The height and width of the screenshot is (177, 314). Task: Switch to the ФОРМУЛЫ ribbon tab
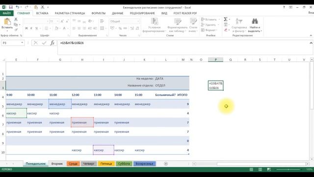point(98,13)
